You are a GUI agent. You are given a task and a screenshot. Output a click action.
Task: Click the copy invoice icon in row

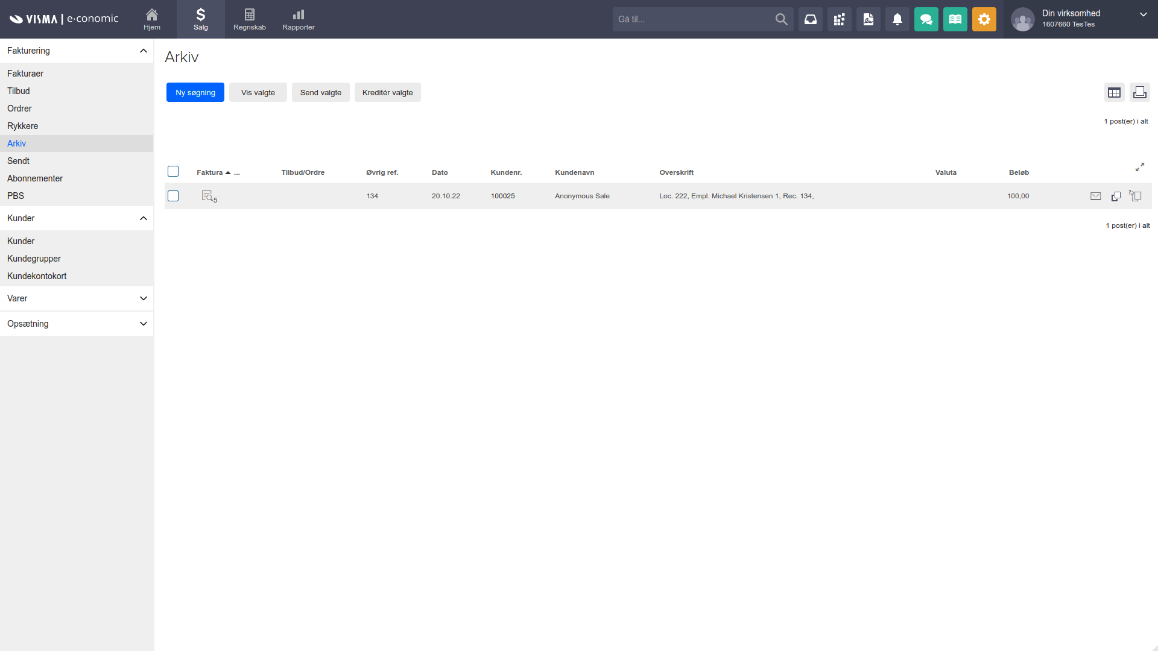click(x=1116, y=196)
